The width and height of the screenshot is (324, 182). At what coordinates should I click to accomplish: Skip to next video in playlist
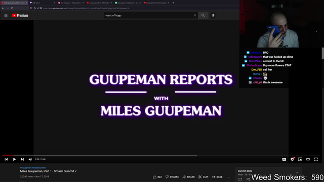[x=22, y=159]
